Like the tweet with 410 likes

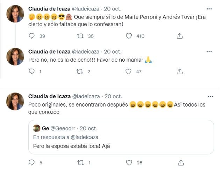(129, 36)
